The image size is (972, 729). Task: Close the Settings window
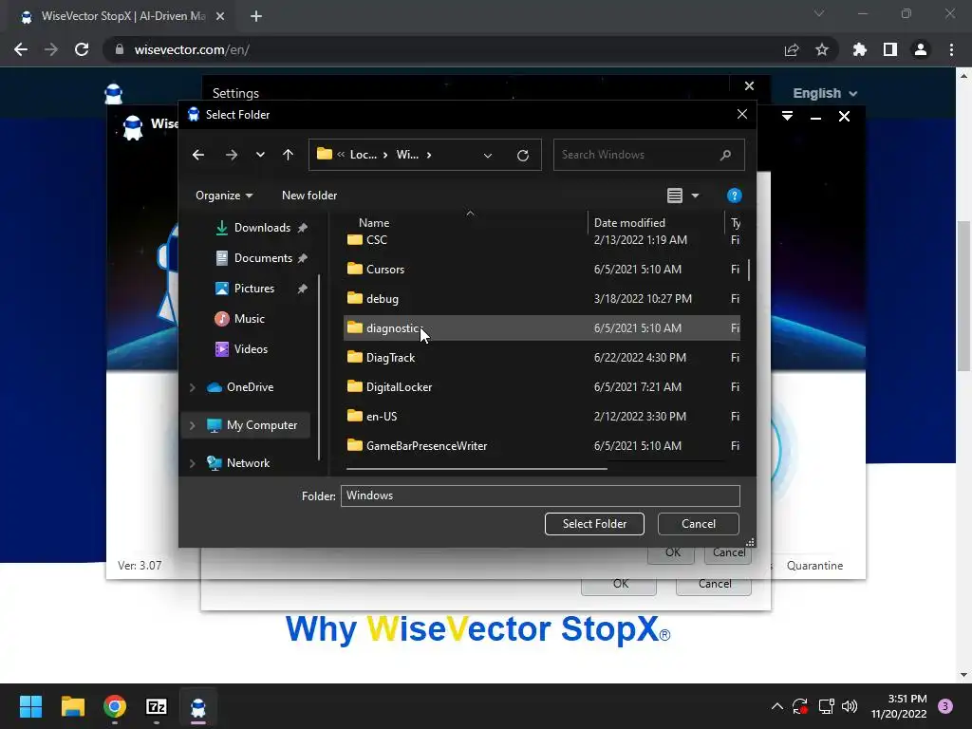pos(750,86)
